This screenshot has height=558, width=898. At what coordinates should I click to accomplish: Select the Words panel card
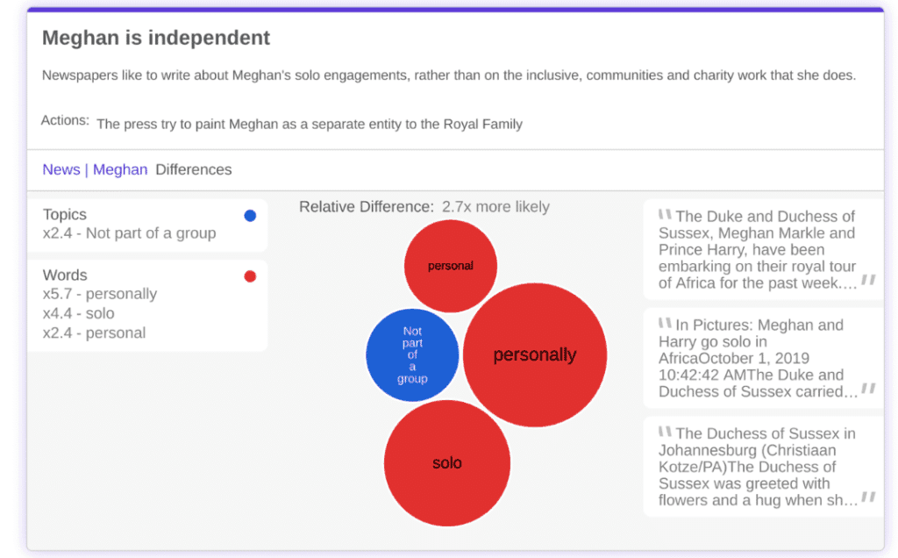coord(147,305)
